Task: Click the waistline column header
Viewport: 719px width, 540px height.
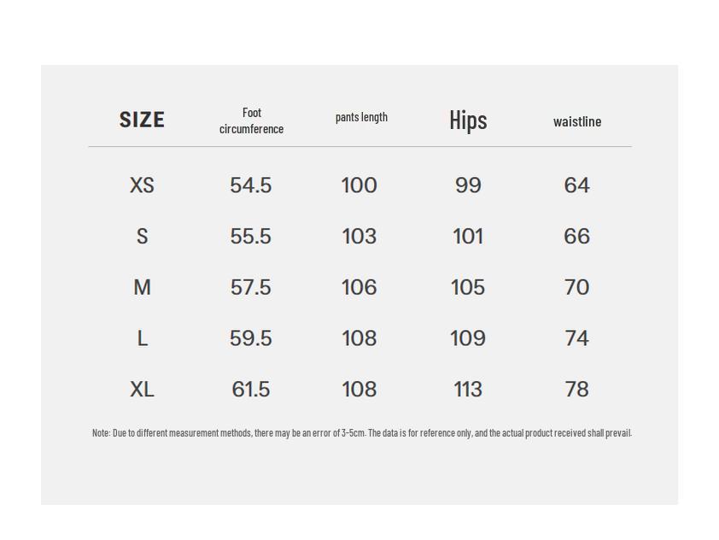Action: click(x=577, y=121)
